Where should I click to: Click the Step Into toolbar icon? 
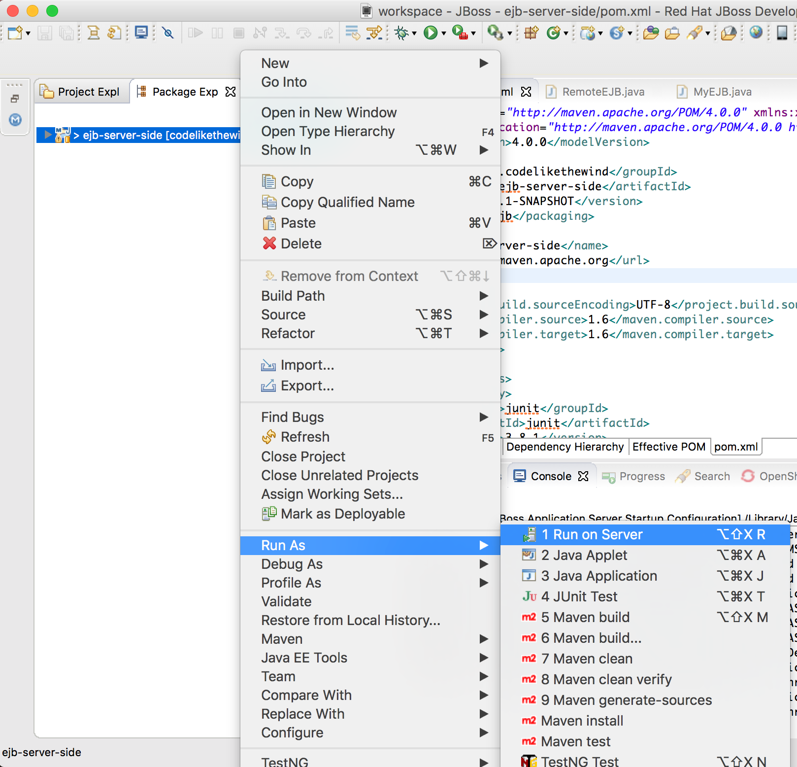(x=282, y=33)
